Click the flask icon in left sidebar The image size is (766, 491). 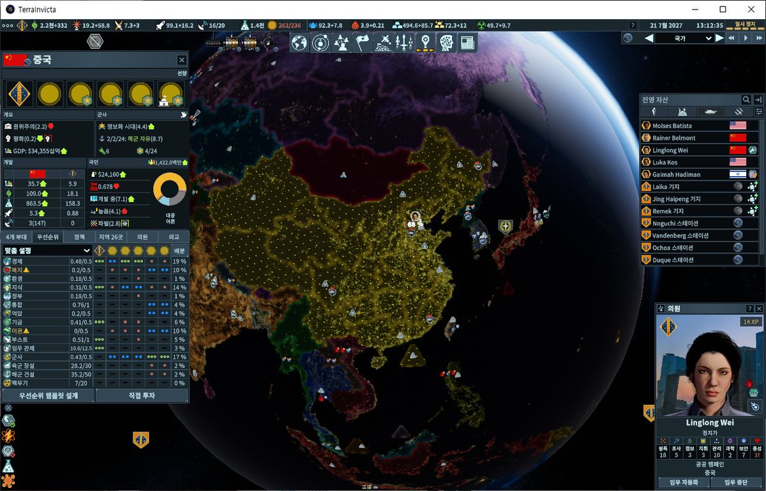[x=9, y=466]
